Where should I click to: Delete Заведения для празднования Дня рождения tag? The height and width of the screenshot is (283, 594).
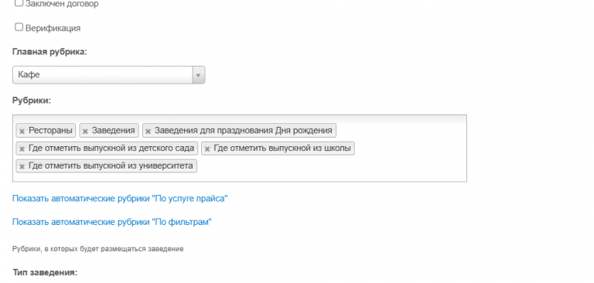148,131
